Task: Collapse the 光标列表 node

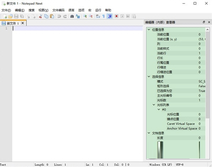Action: pos(154,105)
